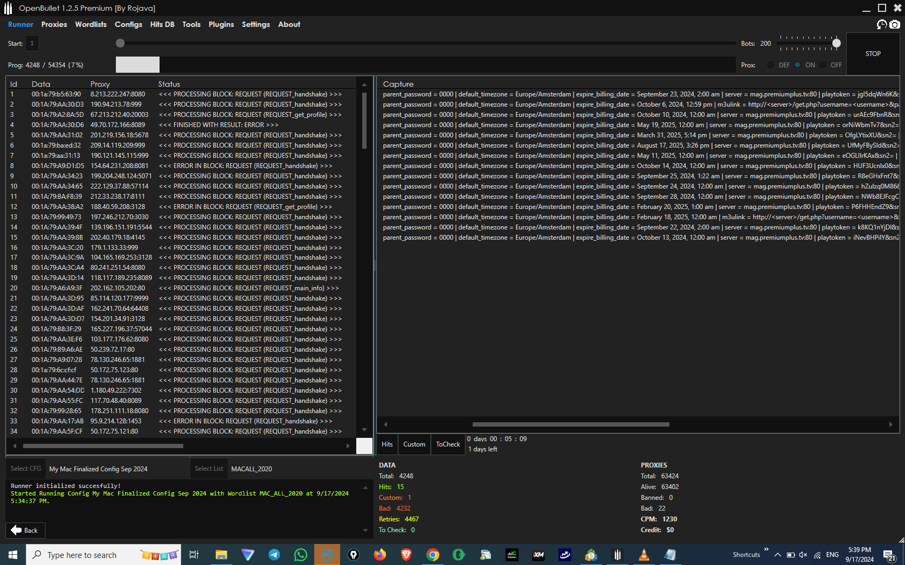Open the IC Markets taskbar app
This screenshot has width=905, height=565.
512,555
